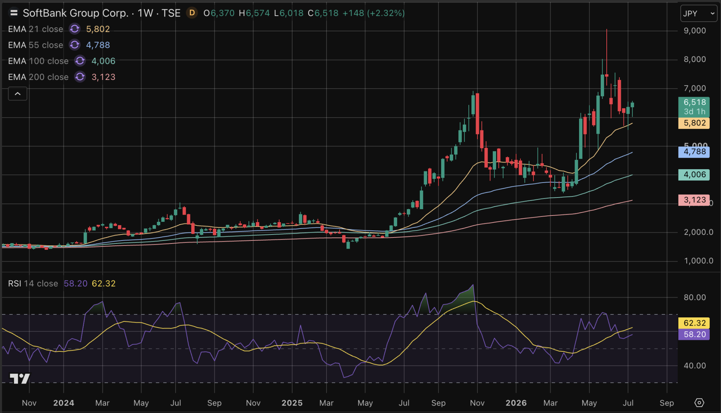This screenshot has height=413, width=721.
Task: Click the refresh icon next to EMA 21 close
Action: click(75, 29)
